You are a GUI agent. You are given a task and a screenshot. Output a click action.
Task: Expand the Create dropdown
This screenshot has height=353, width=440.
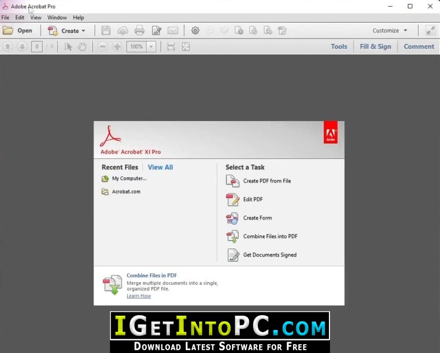(67, 31)
